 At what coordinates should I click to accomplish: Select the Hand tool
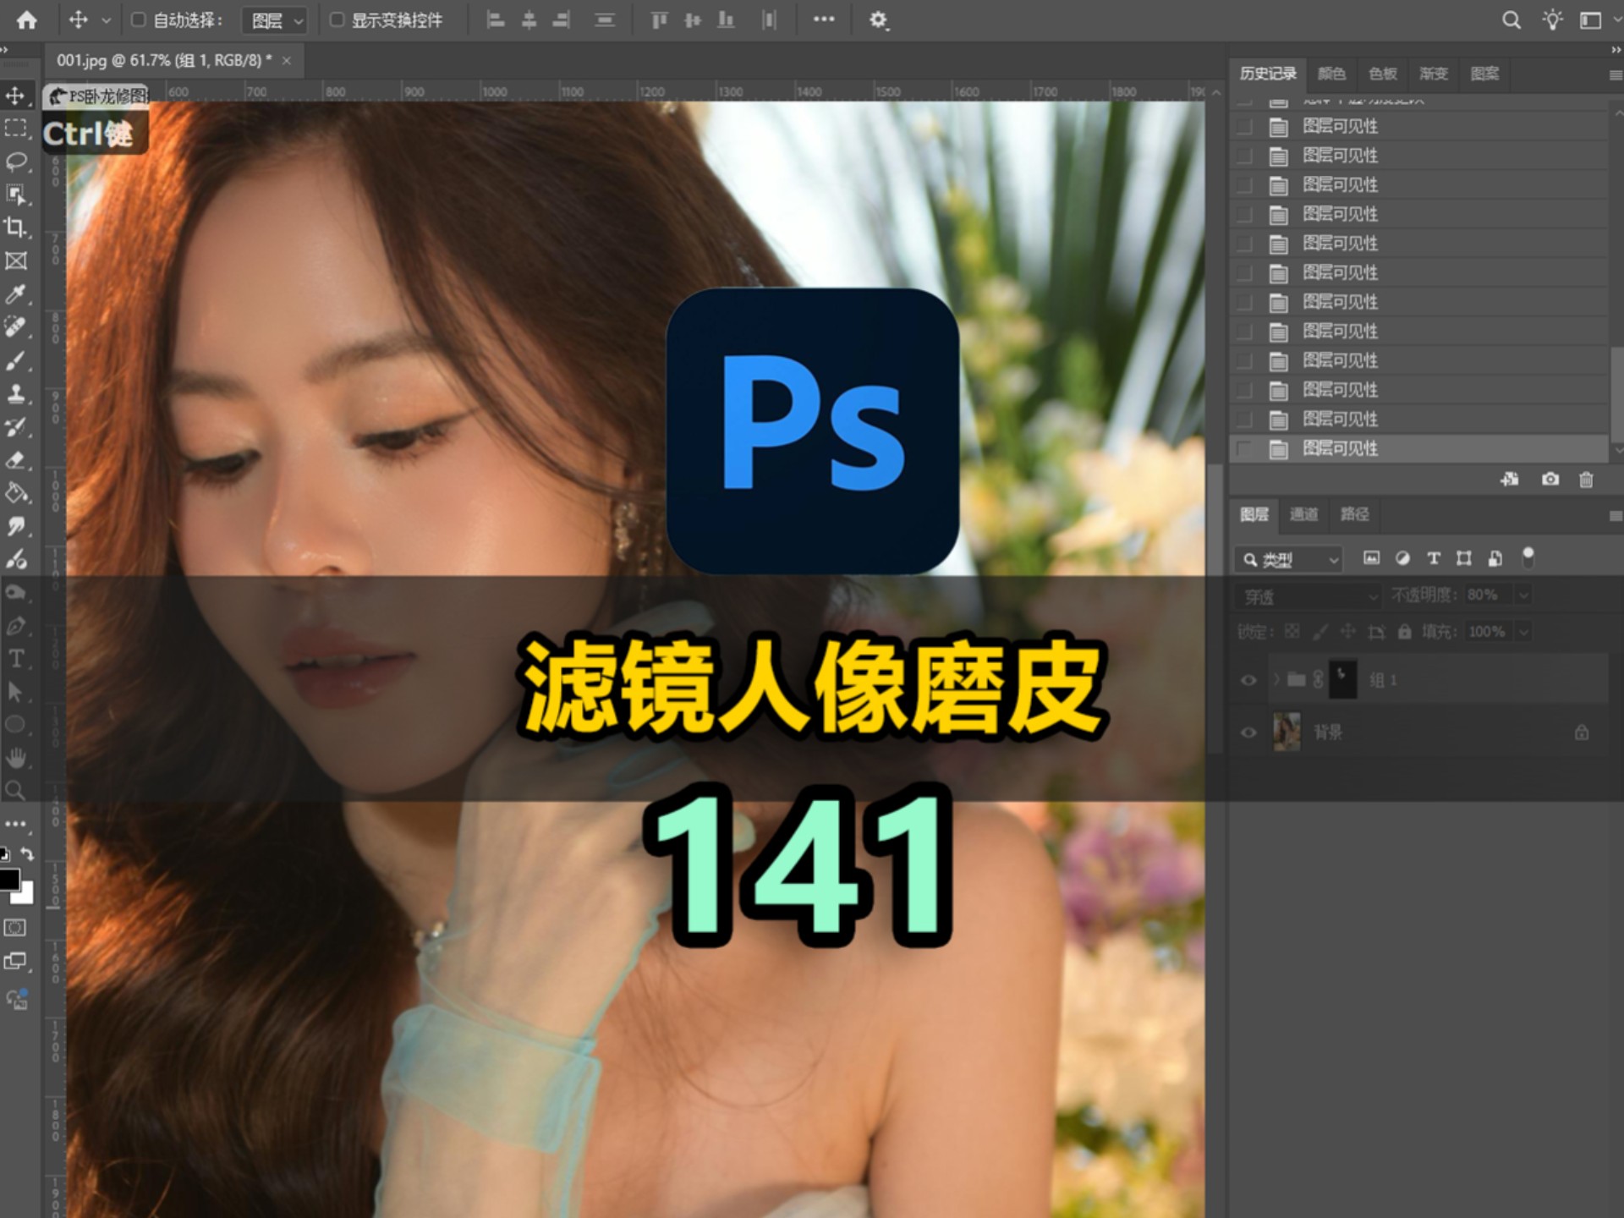point(15,757)
